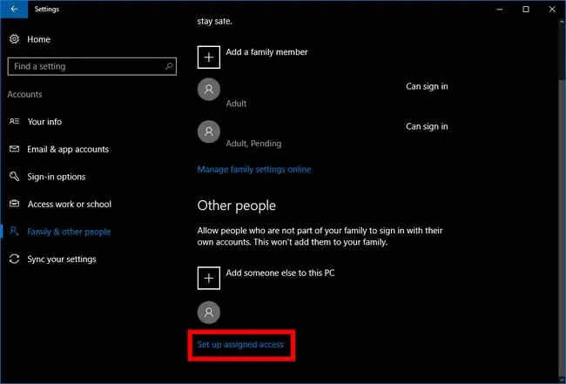Screen dimensions: 566x384
Task: Select the avatar of the Adult family member
Action: (x=209, y=89)
